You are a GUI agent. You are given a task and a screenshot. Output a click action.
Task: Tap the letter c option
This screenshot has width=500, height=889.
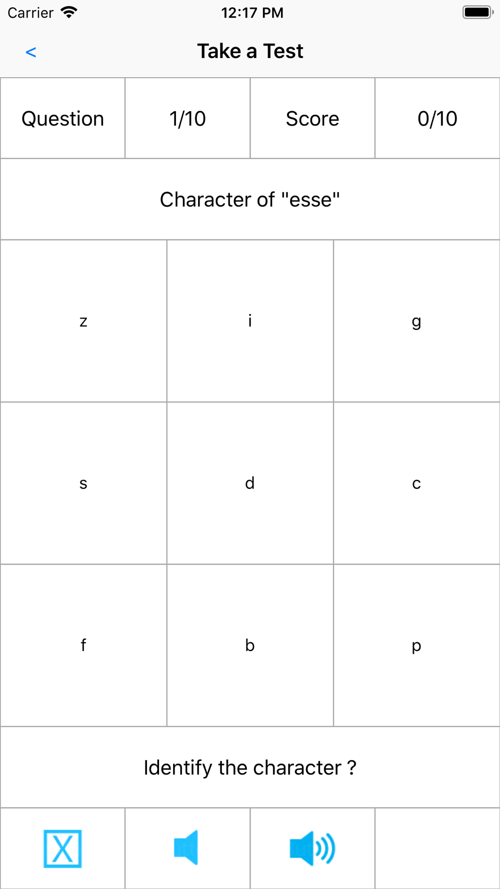click(x=416, y=483)
